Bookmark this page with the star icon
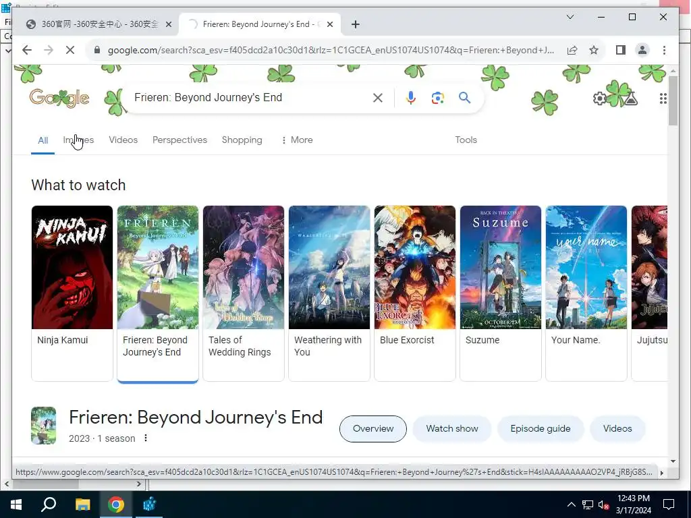Viewport: 691px width, 518px height. point(594,50)
